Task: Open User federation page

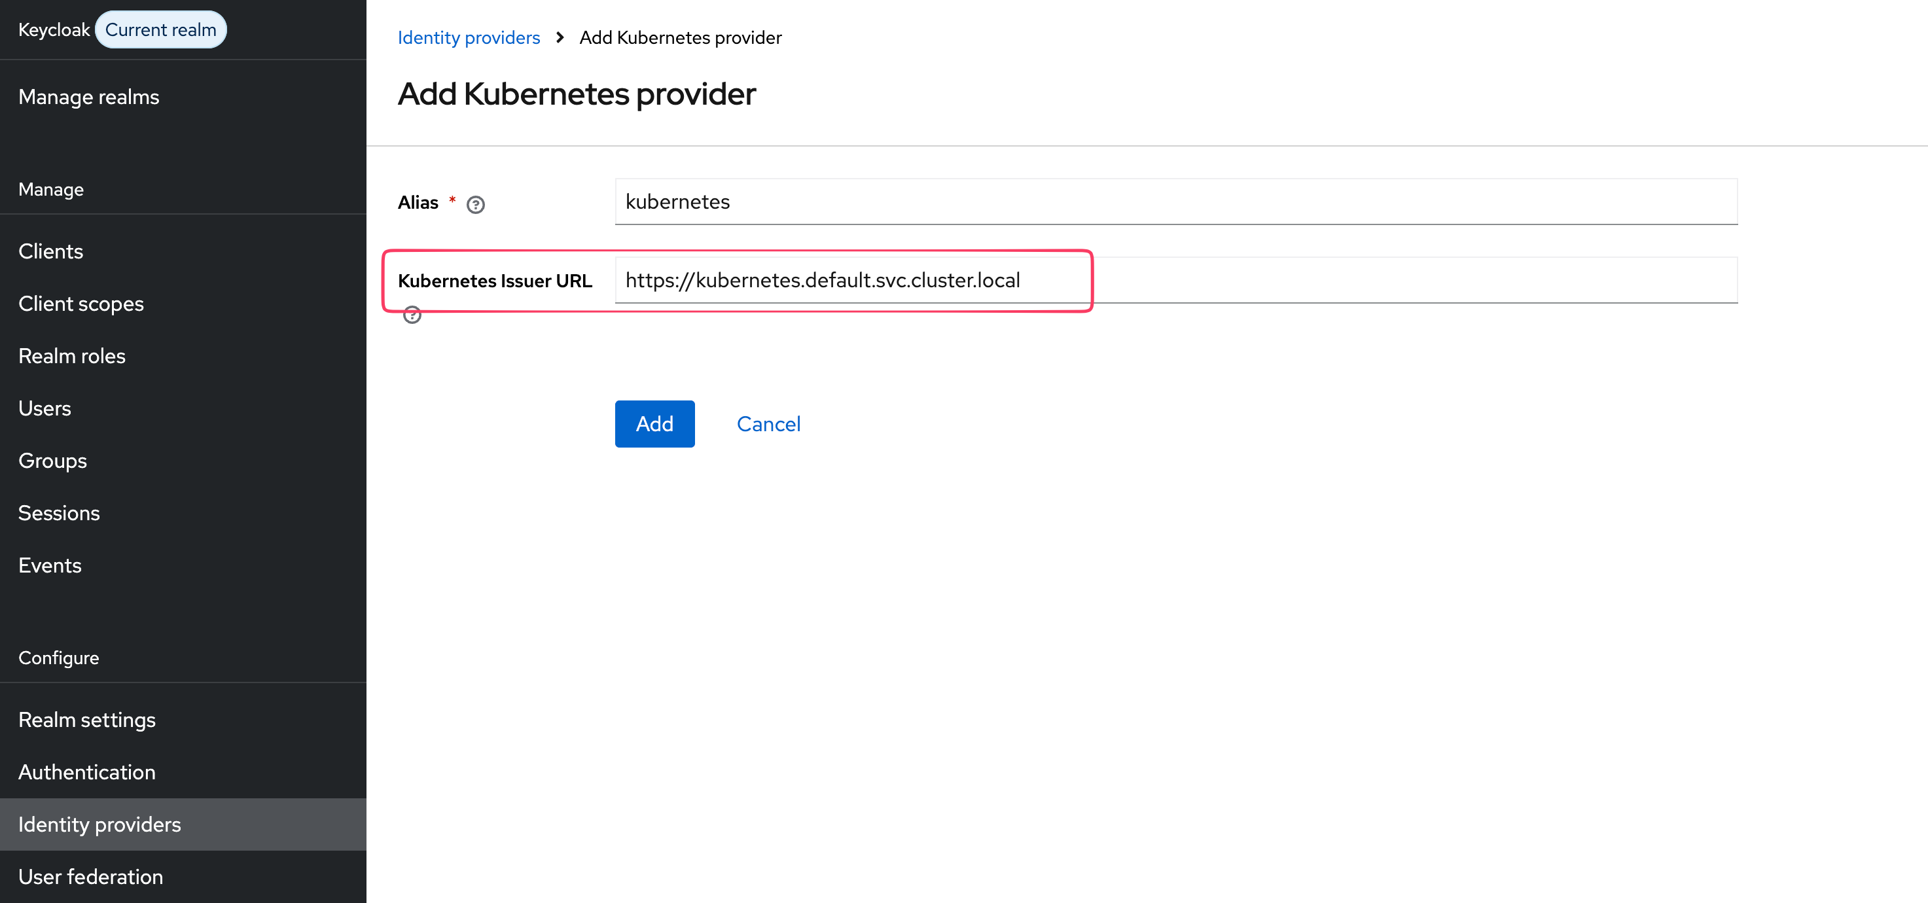Action: coord(90,876)
